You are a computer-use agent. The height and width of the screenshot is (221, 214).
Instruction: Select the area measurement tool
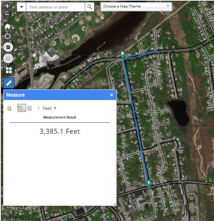pos(9,108)
